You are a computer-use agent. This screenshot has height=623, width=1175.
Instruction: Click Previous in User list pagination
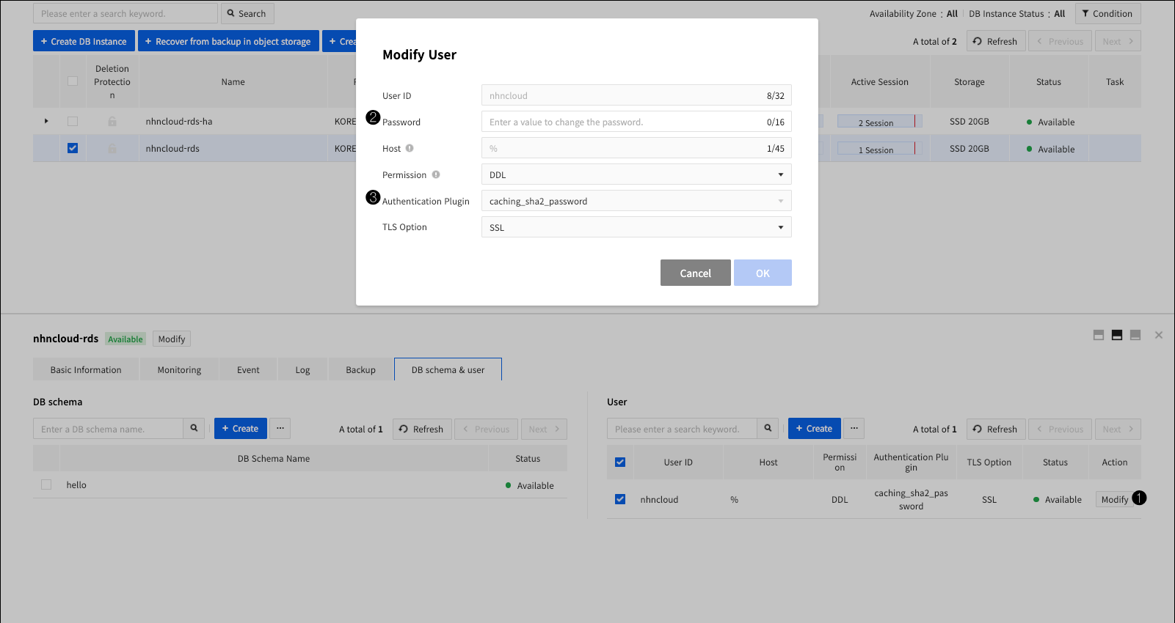[x=1060, y=429]
